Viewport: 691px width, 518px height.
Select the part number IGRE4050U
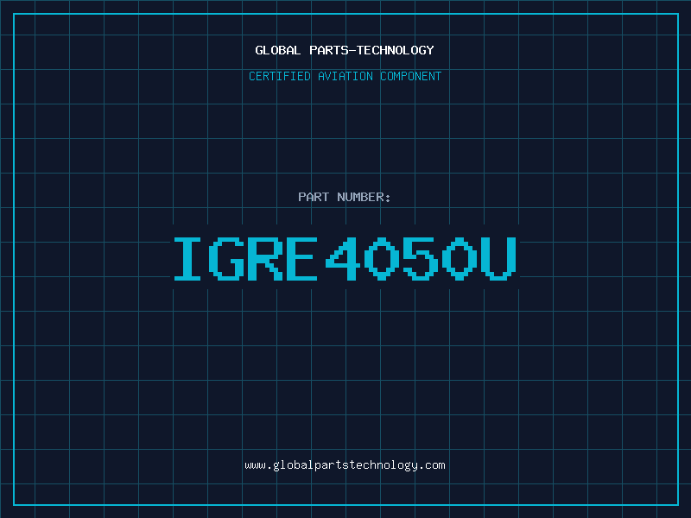point(345,258)
